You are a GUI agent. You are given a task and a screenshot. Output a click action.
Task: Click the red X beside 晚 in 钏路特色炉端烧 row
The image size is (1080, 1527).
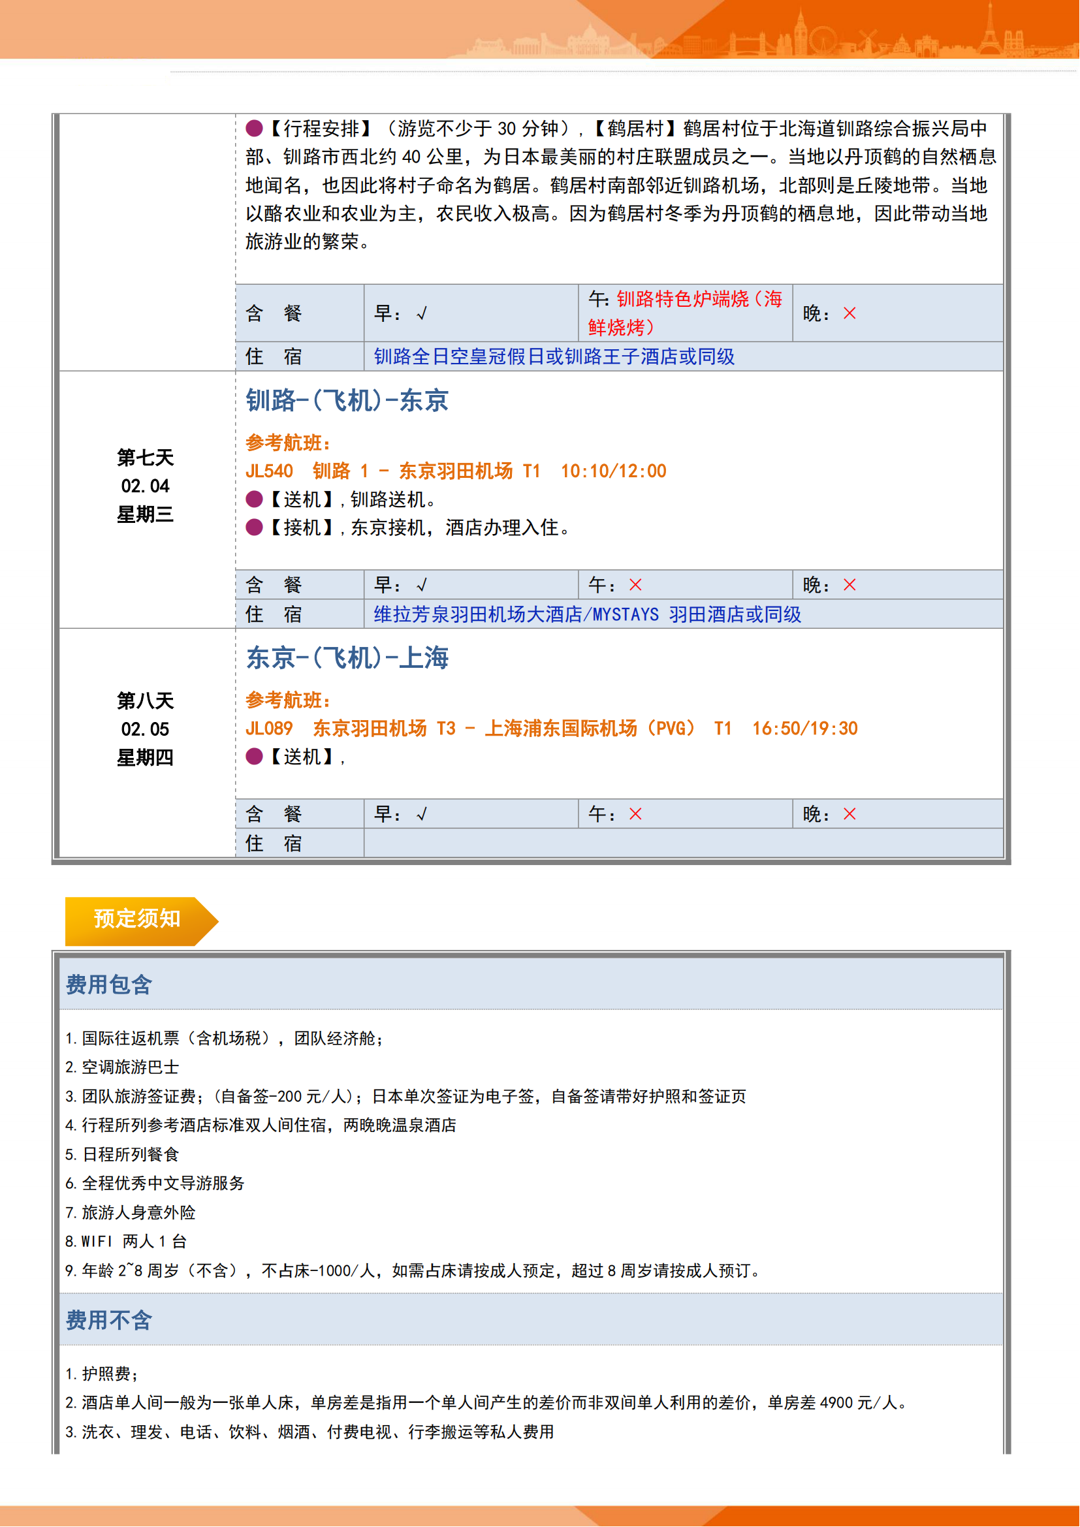(850, 313)
